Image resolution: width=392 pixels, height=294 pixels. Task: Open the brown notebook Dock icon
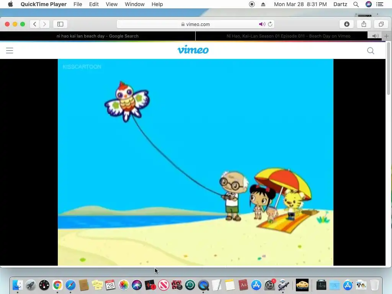pyautogui.click(x=84, y=285)
